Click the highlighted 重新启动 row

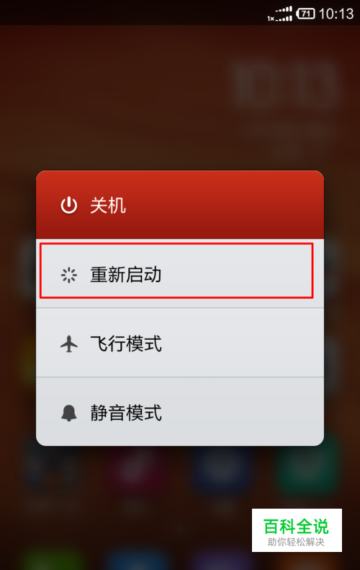click(x=176, y=271)
